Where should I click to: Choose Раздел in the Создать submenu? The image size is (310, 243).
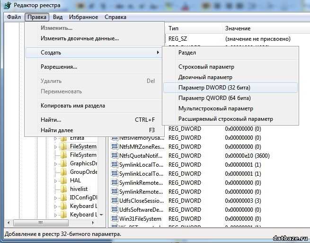click(187, 53)
